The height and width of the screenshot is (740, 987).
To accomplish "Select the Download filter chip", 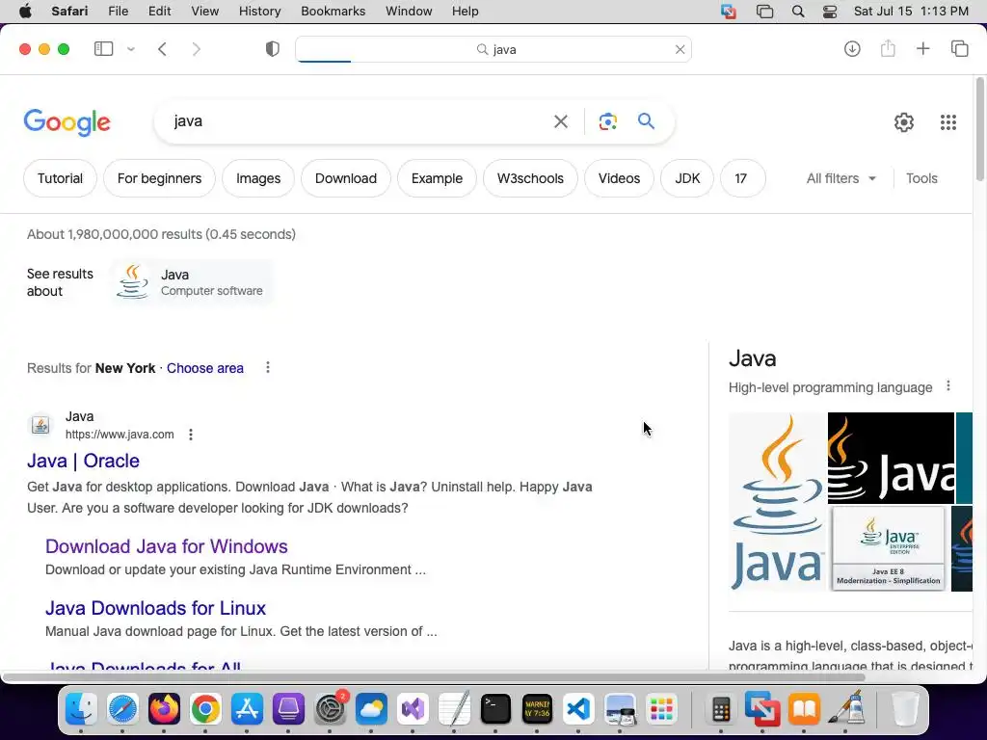I will [346, 178].
